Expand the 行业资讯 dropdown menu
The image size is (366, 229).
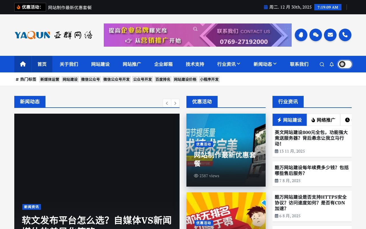(228, 64)
